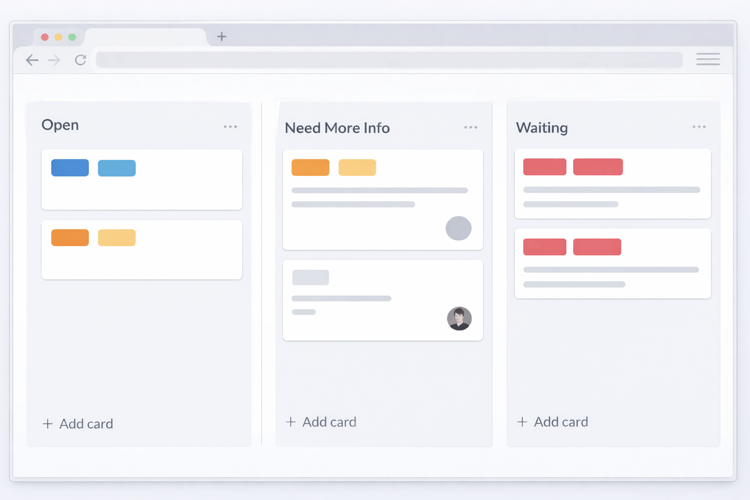Open the browser hamburger menu
The image size is (750, 500).
[708, 59]
